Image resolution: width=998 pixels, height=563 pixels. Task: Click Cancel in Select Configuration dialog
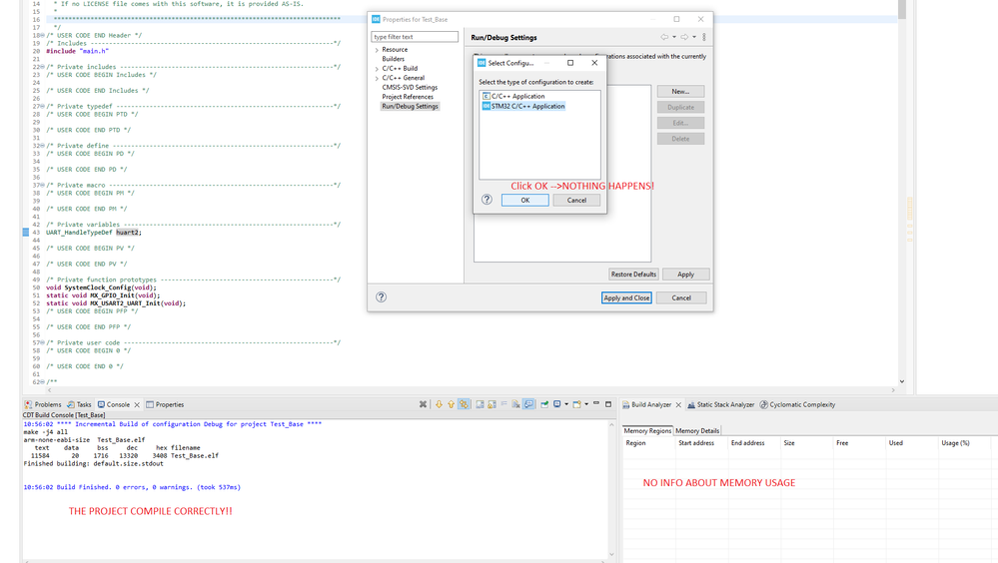[576, 200]
